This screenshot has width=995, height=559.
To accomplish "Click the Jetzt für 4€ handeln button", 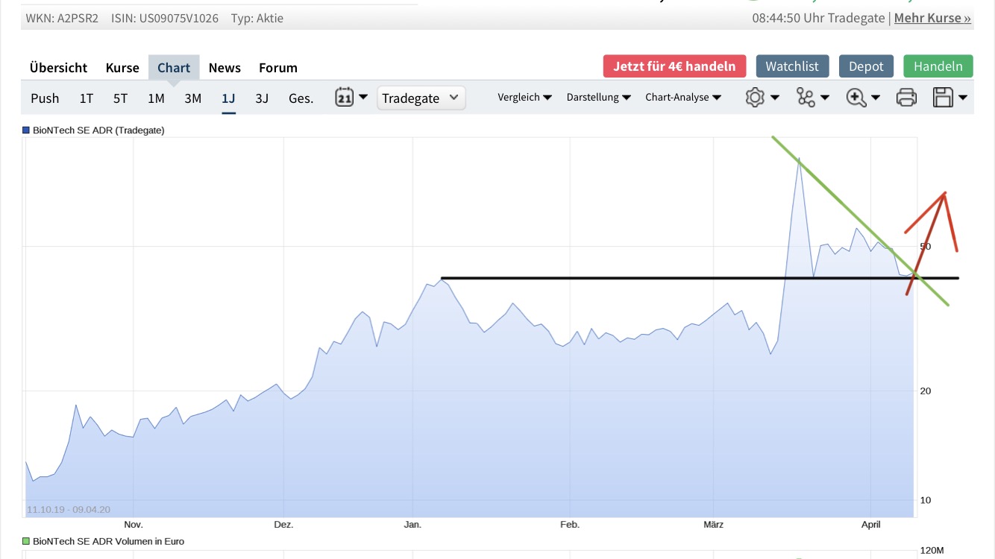I will (674, 66).
